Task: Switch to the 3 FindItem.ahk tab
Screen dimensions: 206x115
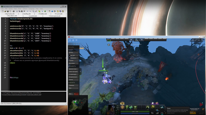Action: [43, 14]
